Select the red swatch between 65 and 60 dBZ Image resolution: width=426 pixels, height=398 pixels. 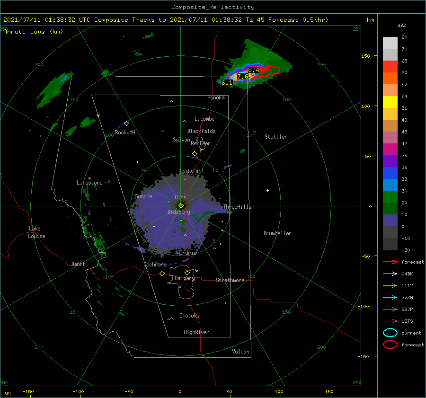coord(390,67)
